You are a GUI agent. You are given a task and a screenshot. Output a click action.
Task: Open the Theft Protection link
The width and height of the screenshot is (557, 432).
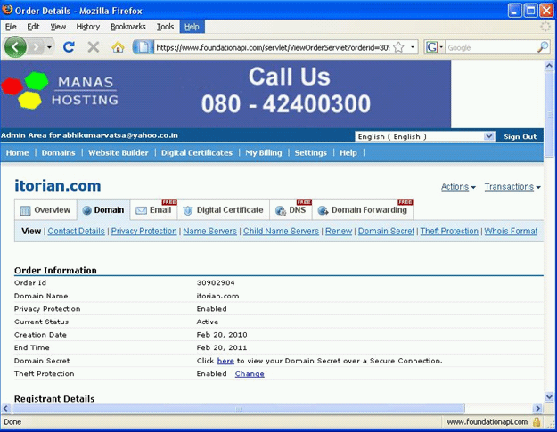coord(449,231)
